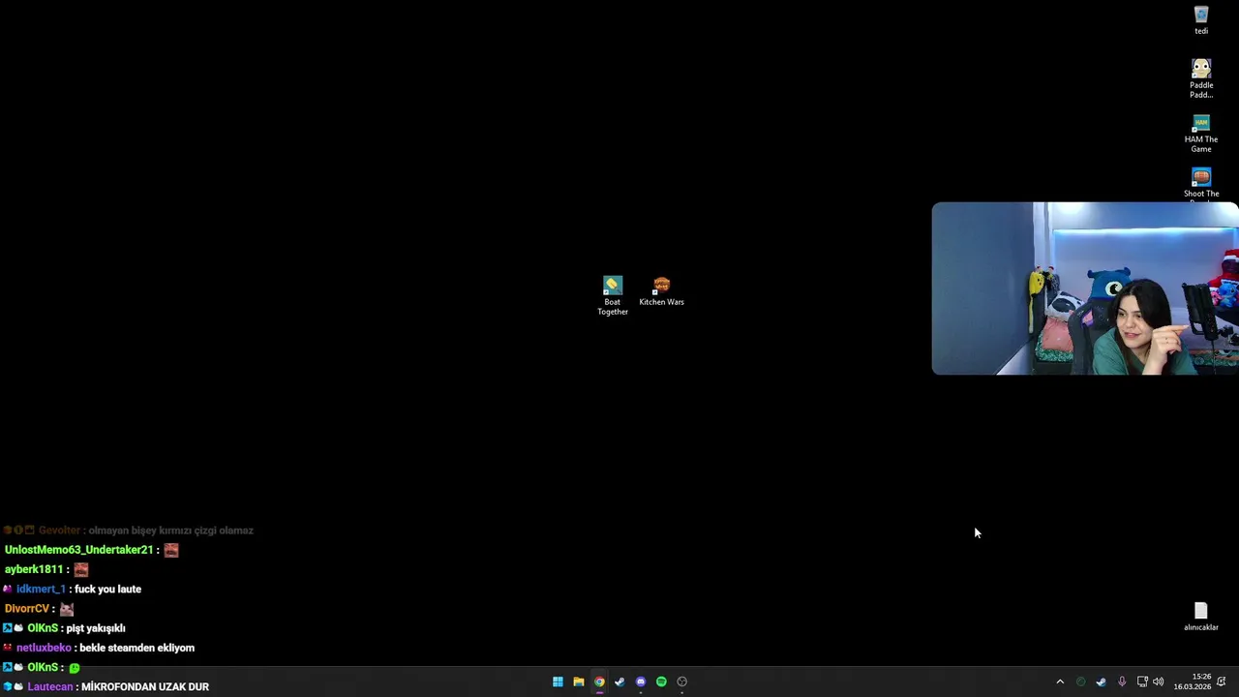This screenshot has width=1239, height=697.
Task: Click the faded Gevolter chat message
Action: click(x=128, y=530)
